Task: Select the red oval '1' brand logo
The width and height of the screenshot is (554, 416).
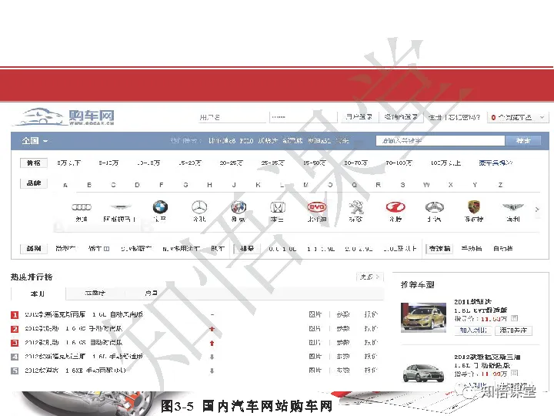Action: point(395,207)
